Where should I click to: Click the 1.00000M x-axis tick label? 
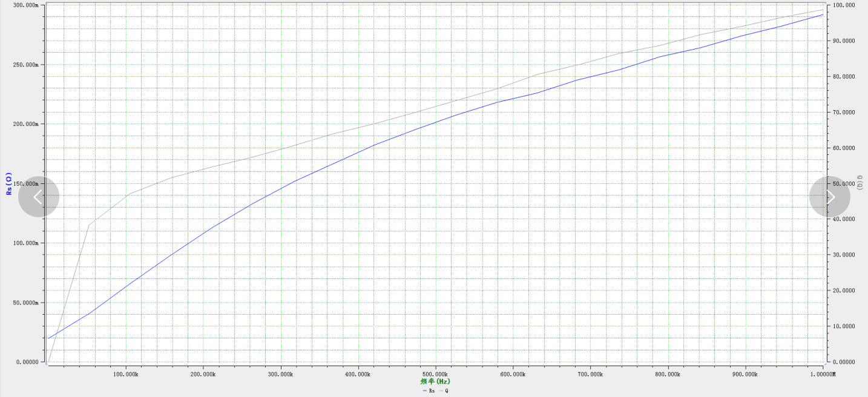tap(822, 375)
